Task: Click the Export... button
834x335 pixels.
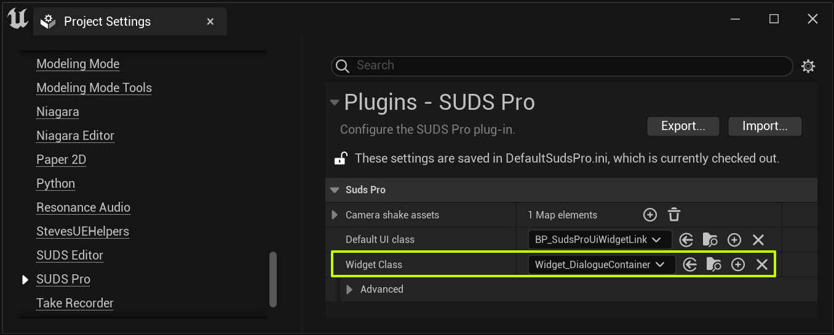Action: click(683, 126)
